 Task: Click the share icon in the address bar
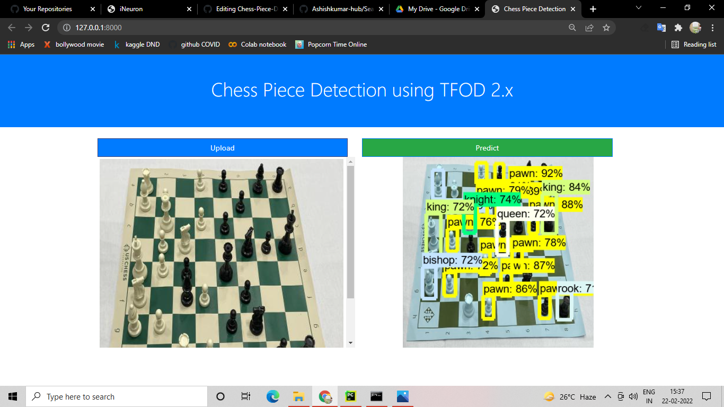[589, 26]
